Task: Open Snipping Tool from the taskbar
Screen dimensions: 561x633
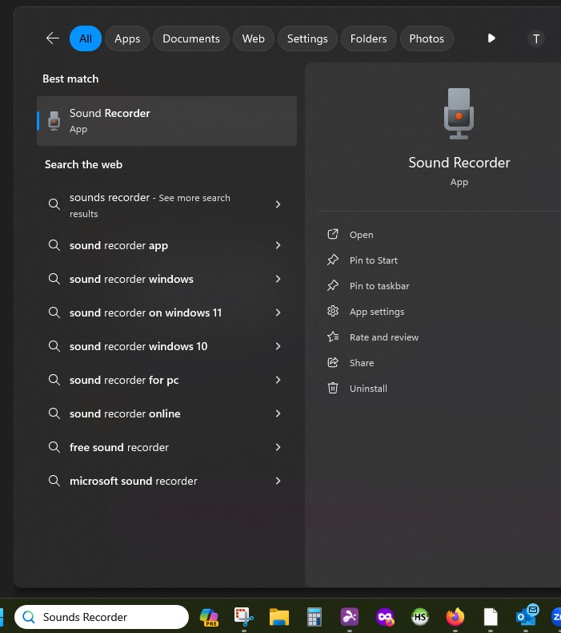Action: pos(244,617)
